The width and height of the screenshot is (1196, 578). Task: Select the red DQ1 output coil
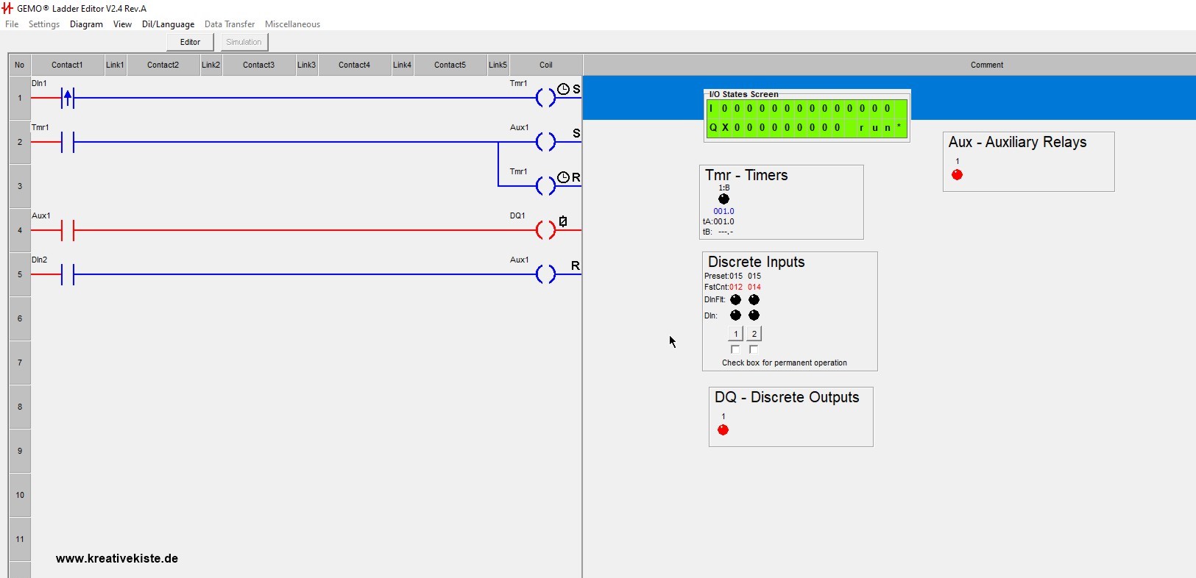pos(545,230)
